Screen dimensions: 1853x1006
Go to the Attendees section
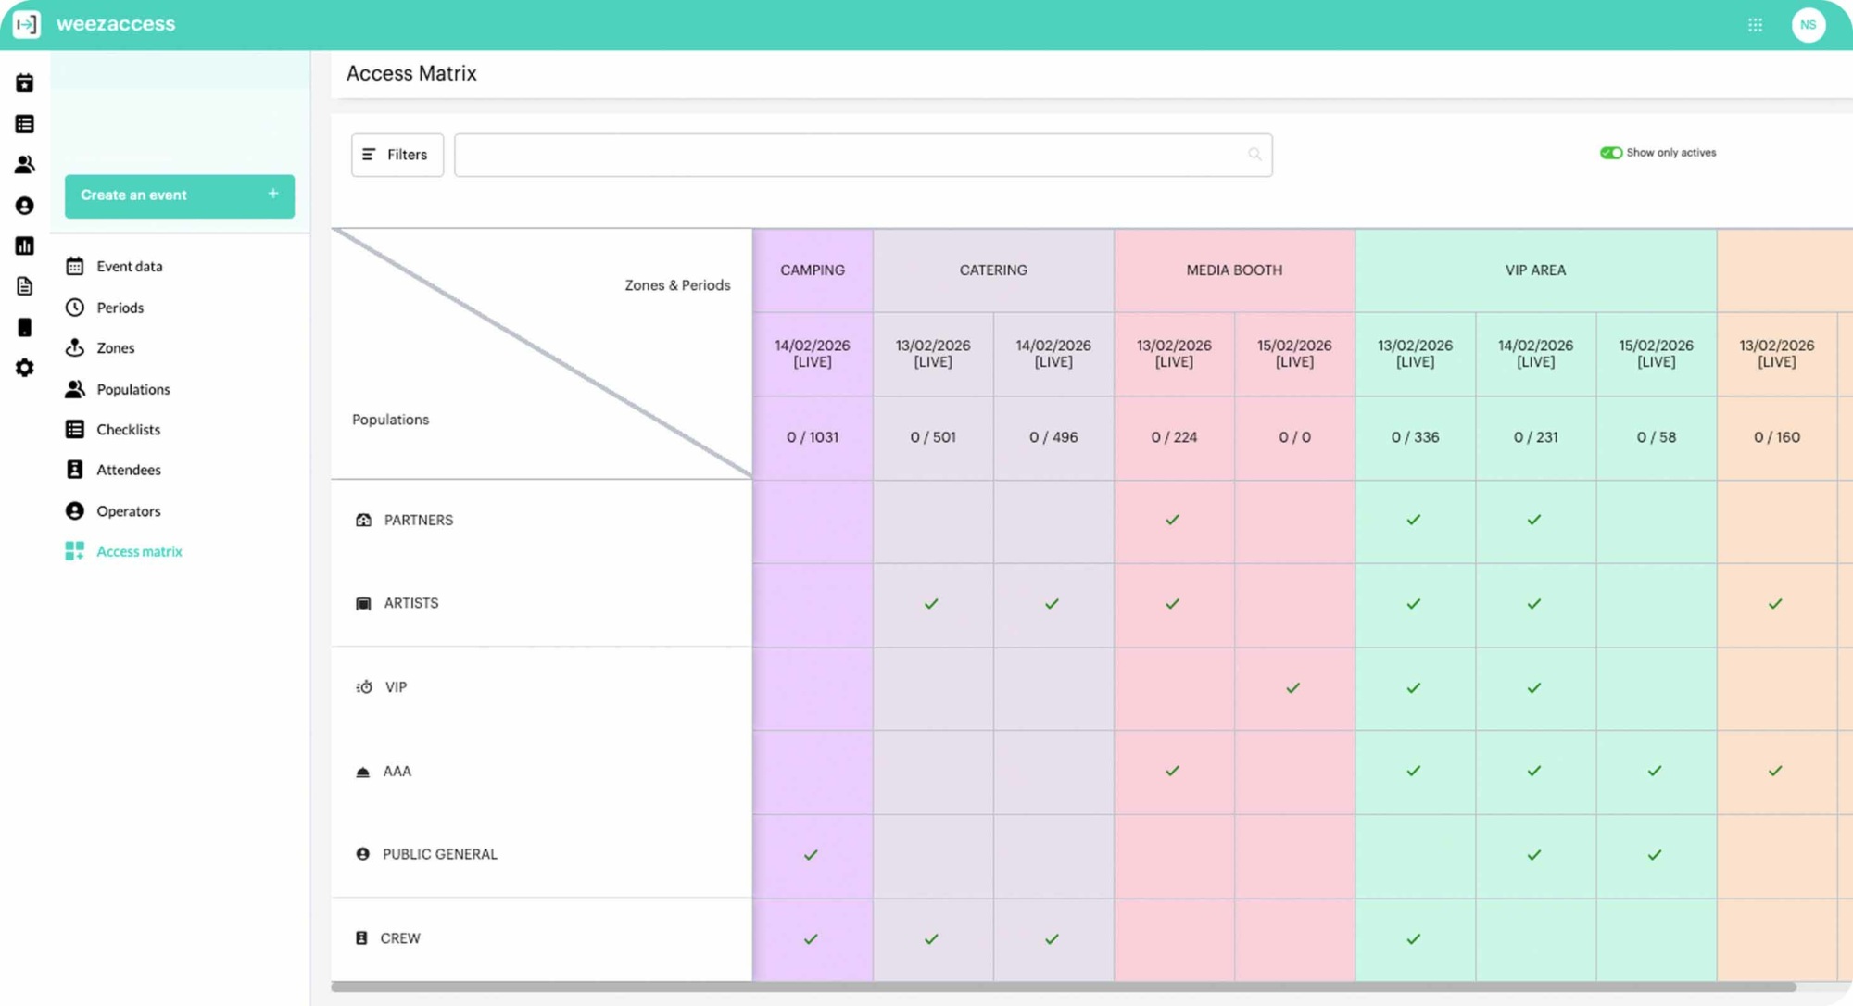129,469
